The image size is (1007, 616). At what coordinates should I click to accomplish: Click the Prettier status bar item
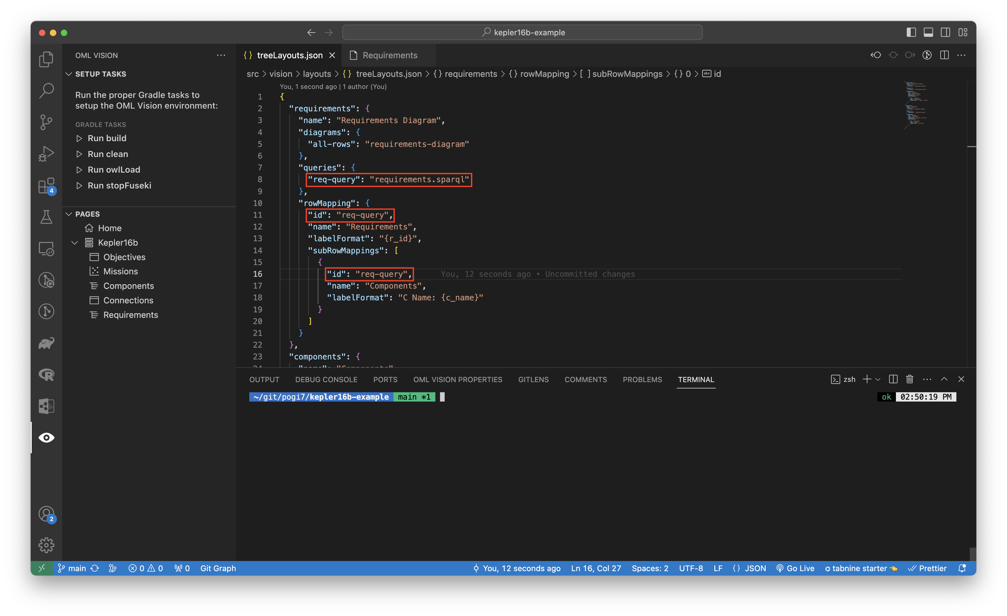coord(928,568)
